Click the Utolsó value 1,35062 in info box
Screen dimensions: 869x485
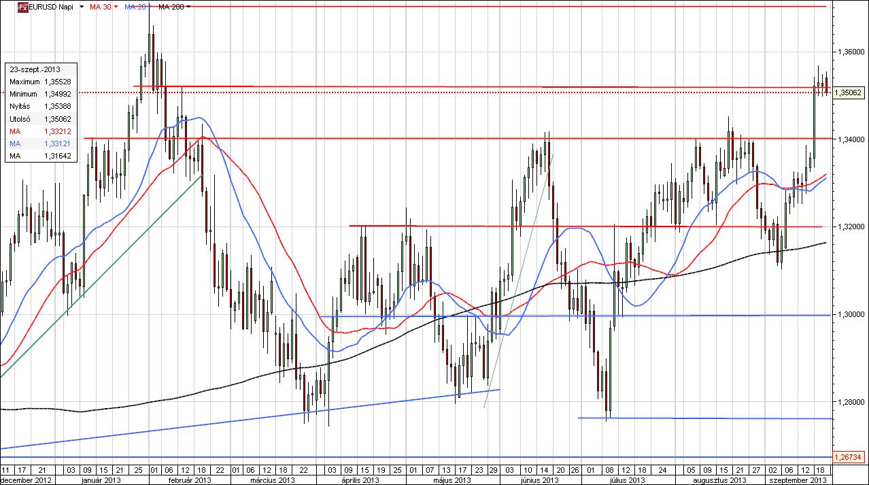pos(57,119)
